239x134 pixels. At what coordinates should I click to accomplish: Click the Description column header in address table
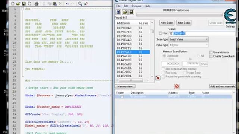pyautogui.click(x=137, y=93)
